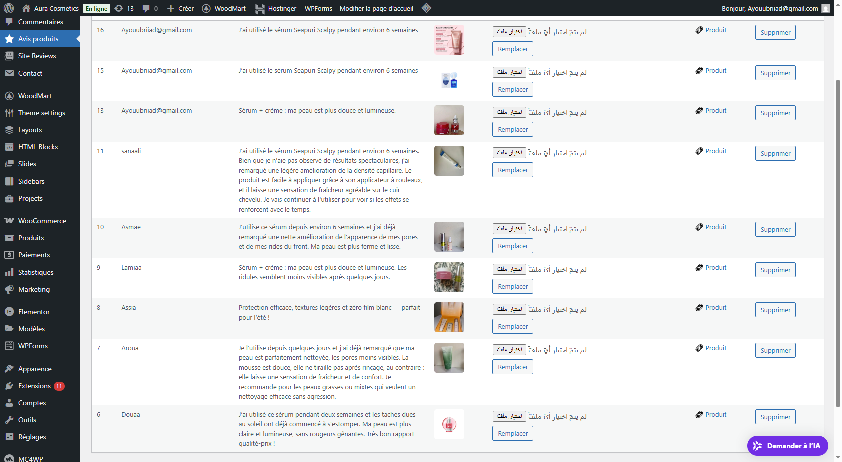Screen dimensions: 842x462
Task: Click the page vertical scrollbar
Action: [x=837, y=240]
